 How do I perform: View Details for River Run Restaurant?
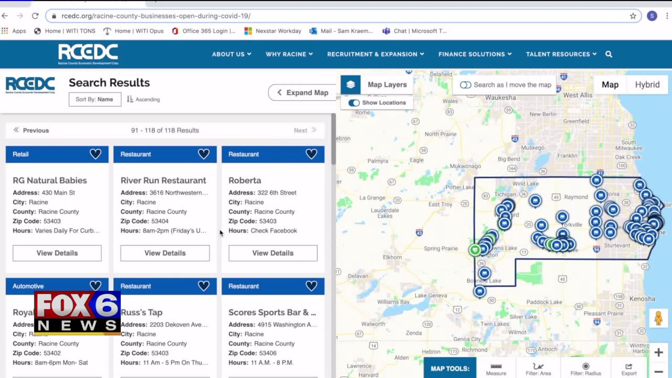[x=165, y=253]
